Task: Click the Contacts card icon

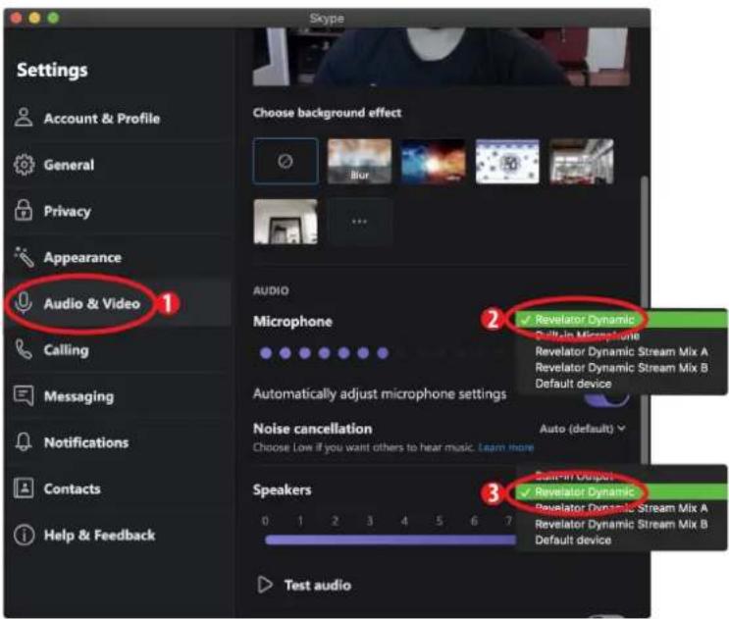Action: coord(24,488)
